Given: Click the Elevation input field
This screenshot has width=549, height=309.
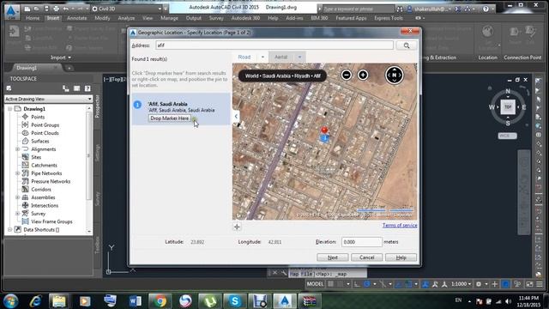Looking at the screenshot, I should tap(362, 242).
